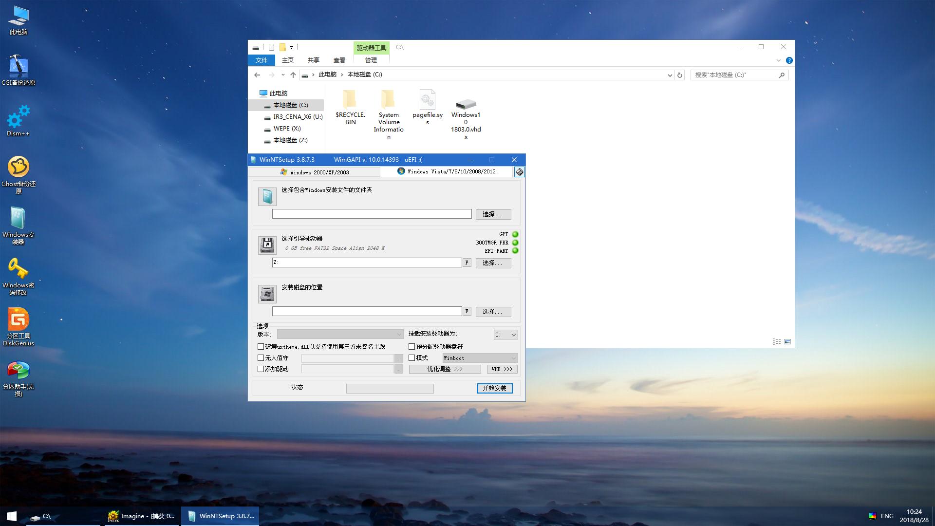Click the Windows install folder path field

pyautogui.click(x=372, y=214)
